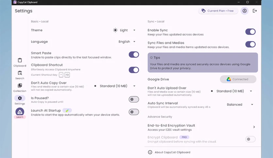Open the Theme dropdown showing Light
Viewport: 273px width, 158px height.
pyautogui.click(x=124, y=30)
